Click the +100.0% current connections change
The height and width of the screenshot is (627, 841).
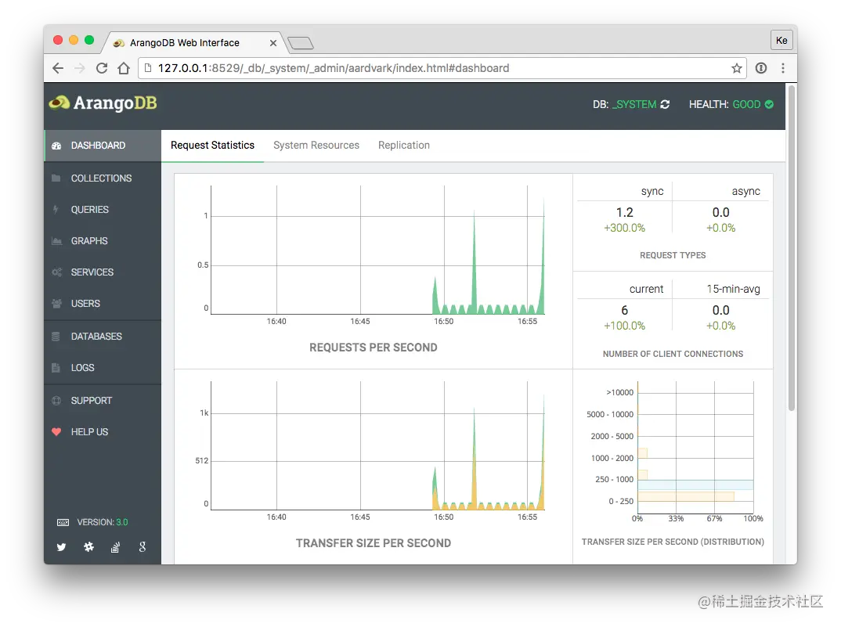click(x=624, y=326)
